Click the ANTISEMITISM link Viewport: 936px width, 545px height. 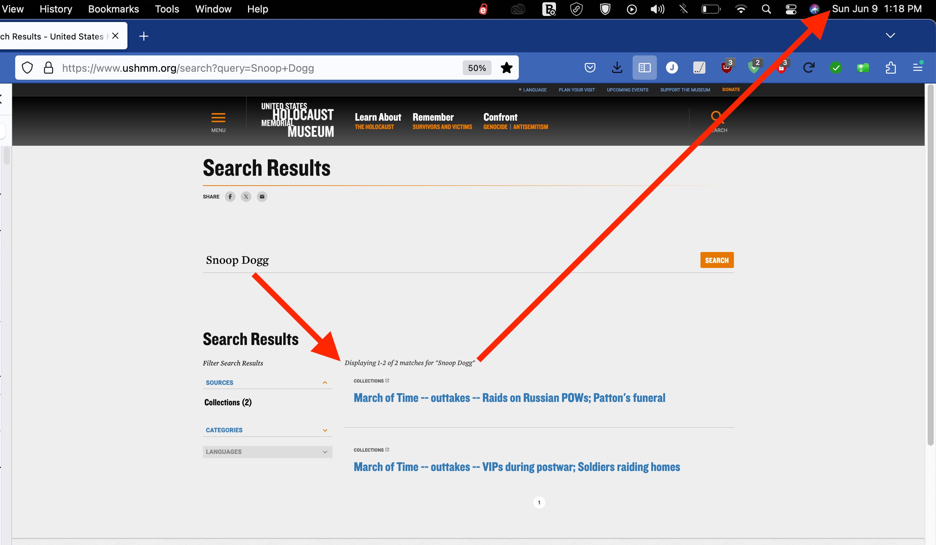pos(531,127)
